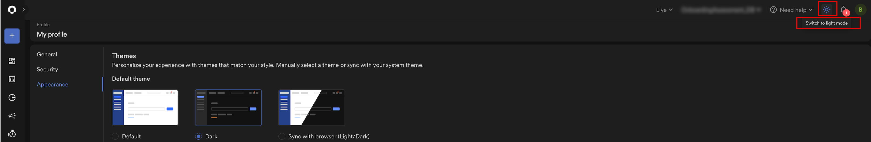Select the Default theme radio button

click(115, 136)
